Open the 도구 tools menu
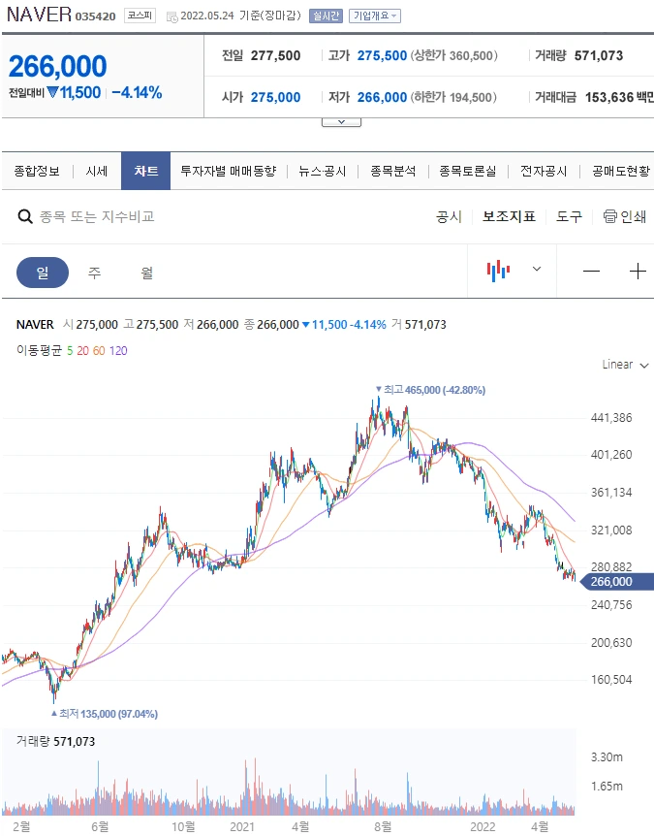654x836 pixels. pyautogui.click(x=570, y=216)
